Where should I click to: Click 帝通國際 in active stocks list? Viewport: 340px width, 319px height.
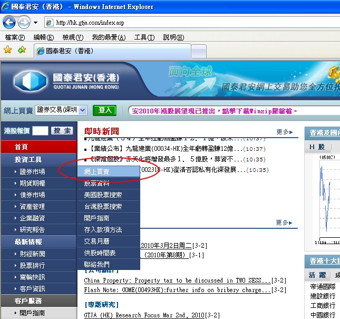tap(323, 286)
